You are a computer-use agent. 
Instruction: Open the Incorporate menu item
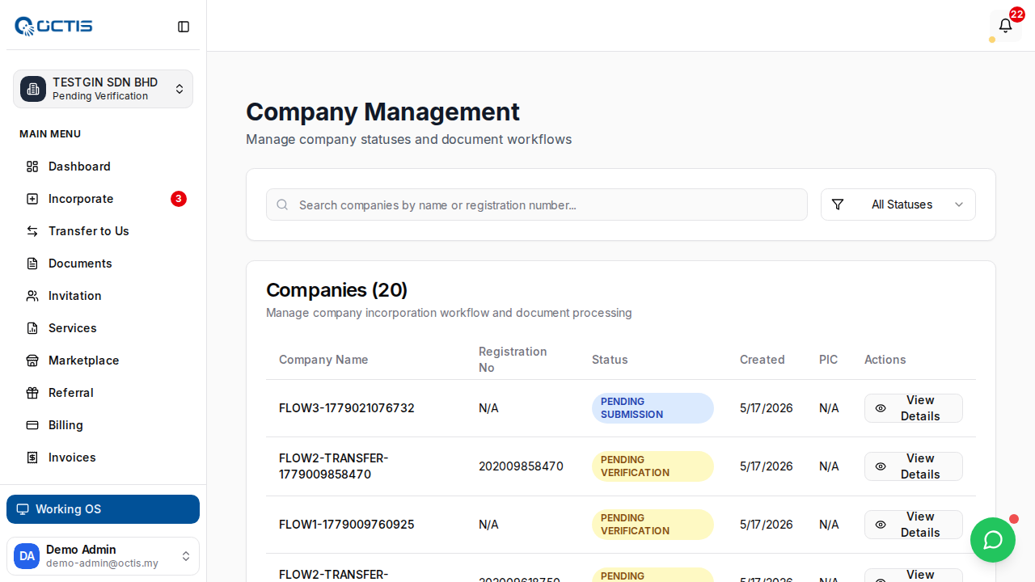point(103,199)
